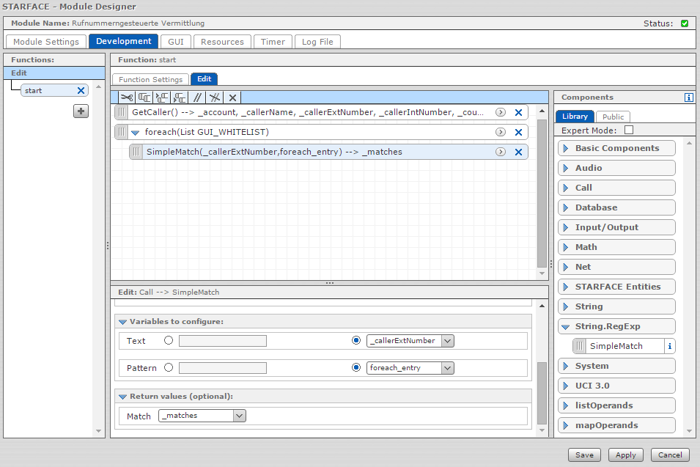
Task: Click the paste-after blocks toolbar icon
Action: [x=180, y=98]
